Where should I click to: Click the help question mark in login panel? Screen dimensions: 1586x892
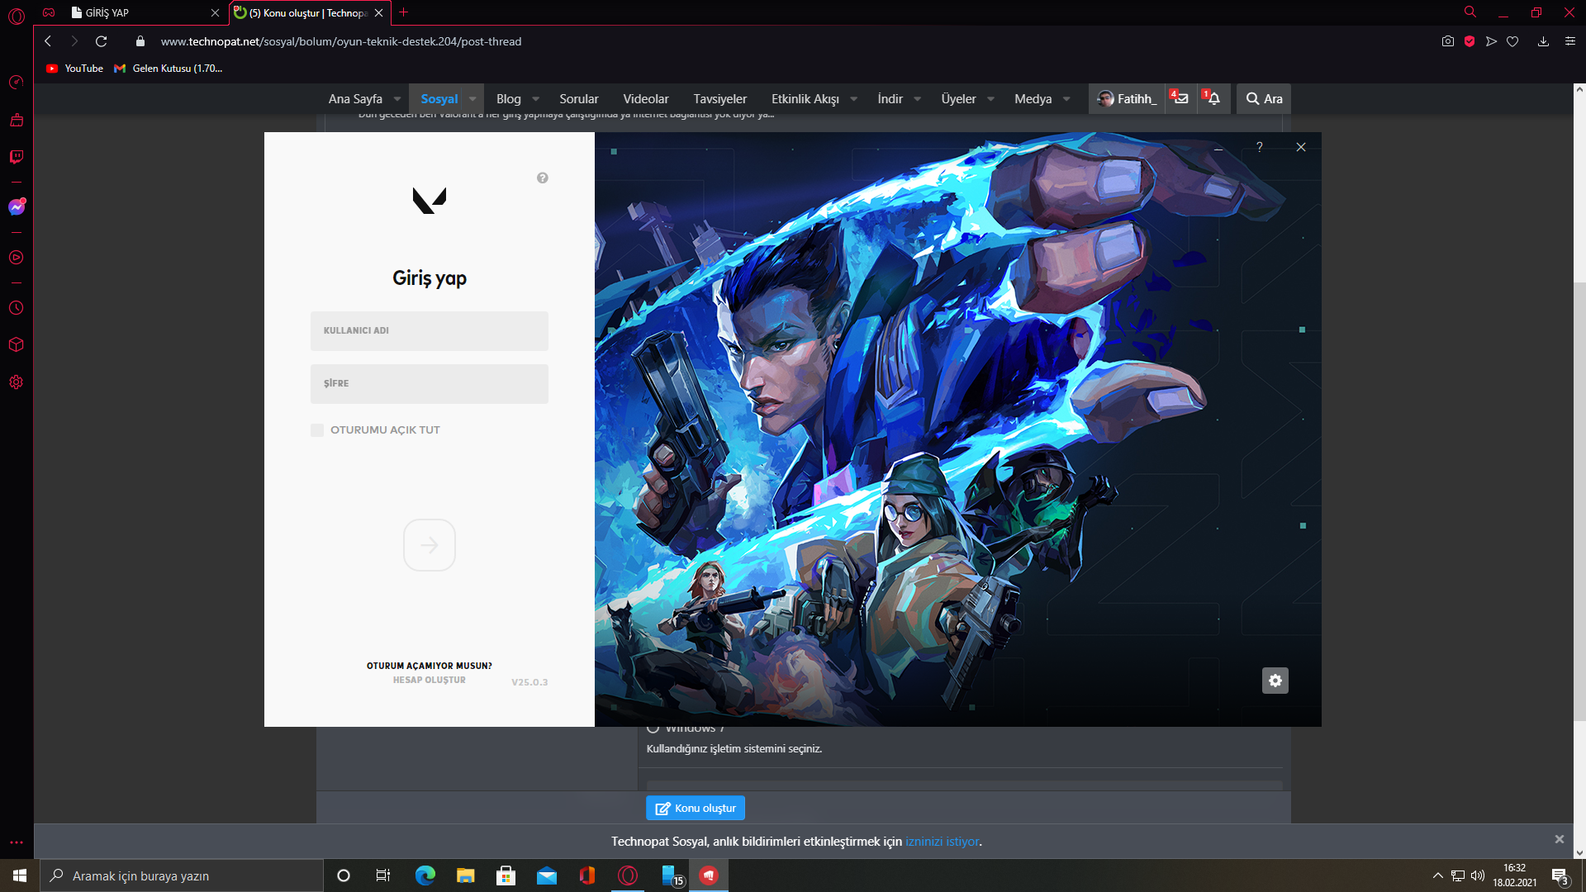coord(542,178)
